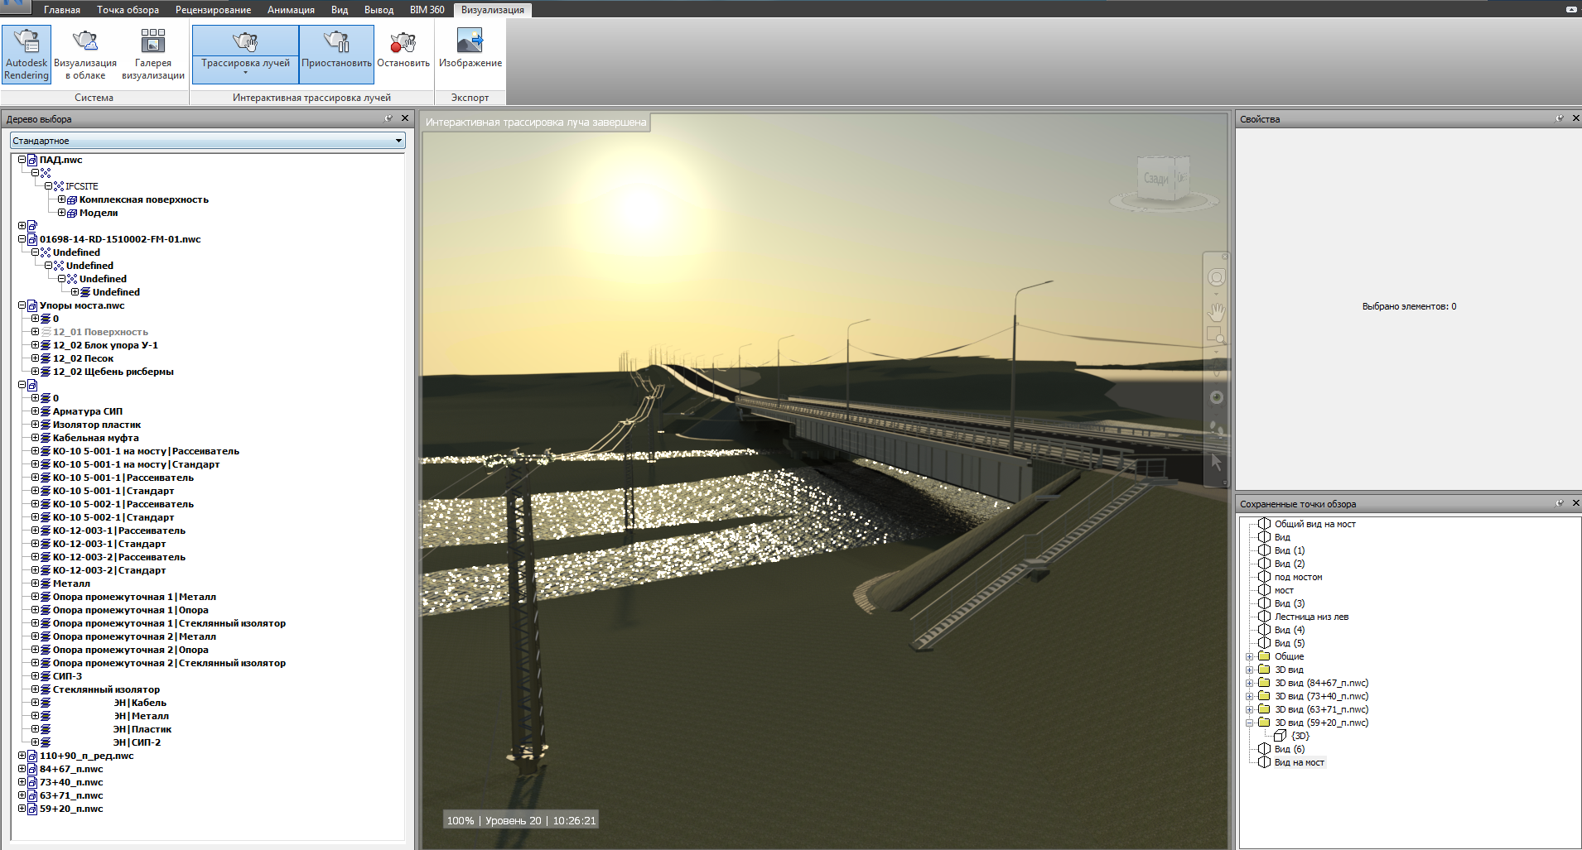
Task: Click the Look Around eye tool
Action: click(x=1216, y=397)
